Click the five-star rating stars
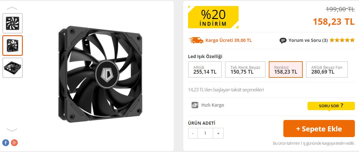Image resolution: width=359 pixels, height=152 pixels. click(342, 40)
